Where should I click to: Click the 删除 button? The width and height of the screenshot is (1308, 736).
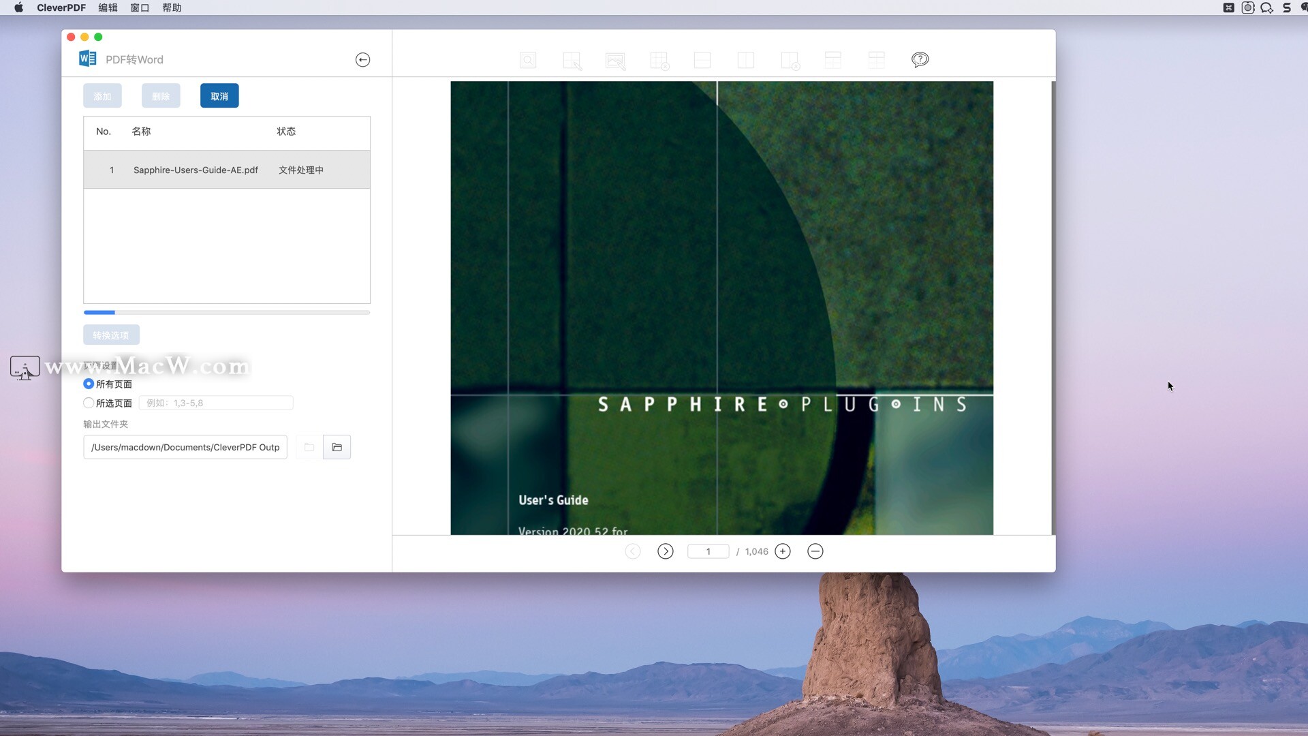point(161,96)
